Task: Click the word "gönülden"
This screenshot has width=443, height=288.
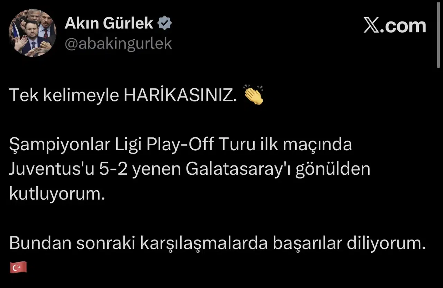Action: tap(332, 170)
